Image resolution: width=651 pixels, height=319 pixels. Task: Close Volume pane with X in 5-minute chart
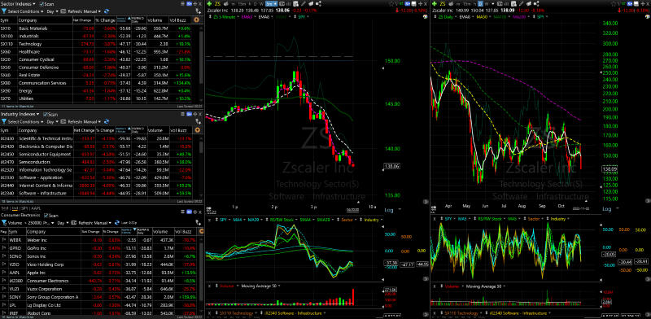pos(209,286)
